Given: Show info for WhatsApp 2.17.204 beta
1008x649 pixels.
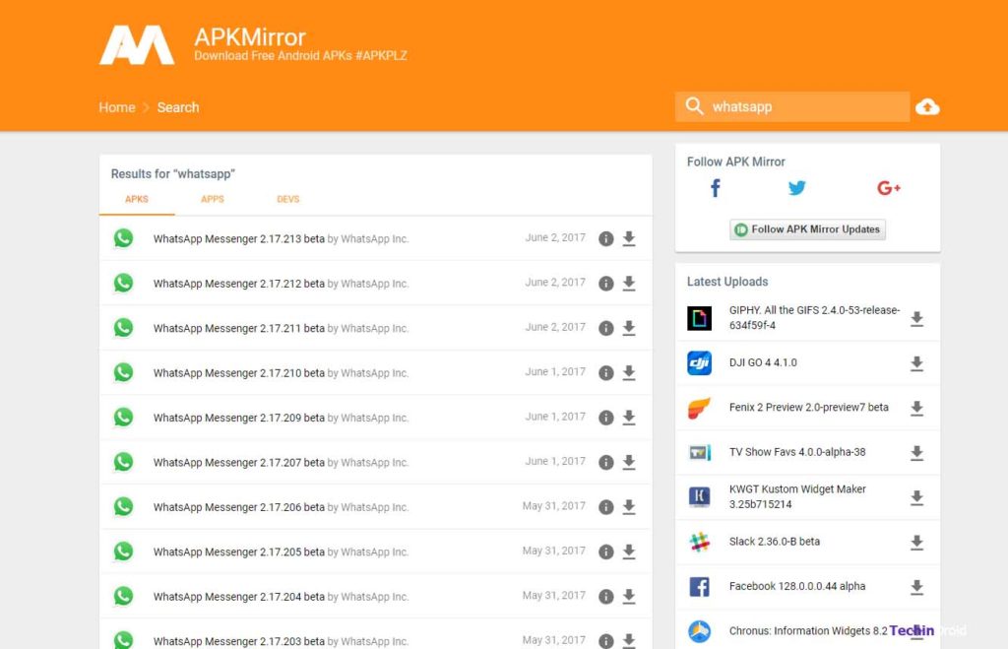Looking at the screenshot, I should (x=605, y=596).
